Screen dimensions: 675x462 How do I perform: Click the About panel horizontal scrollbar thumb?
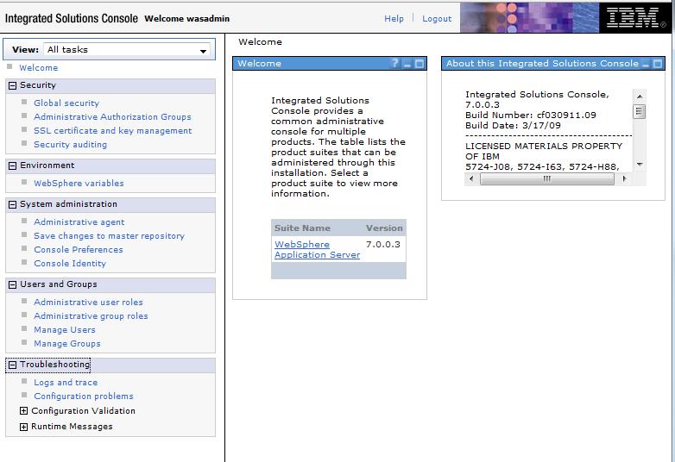tap(546, 178)
